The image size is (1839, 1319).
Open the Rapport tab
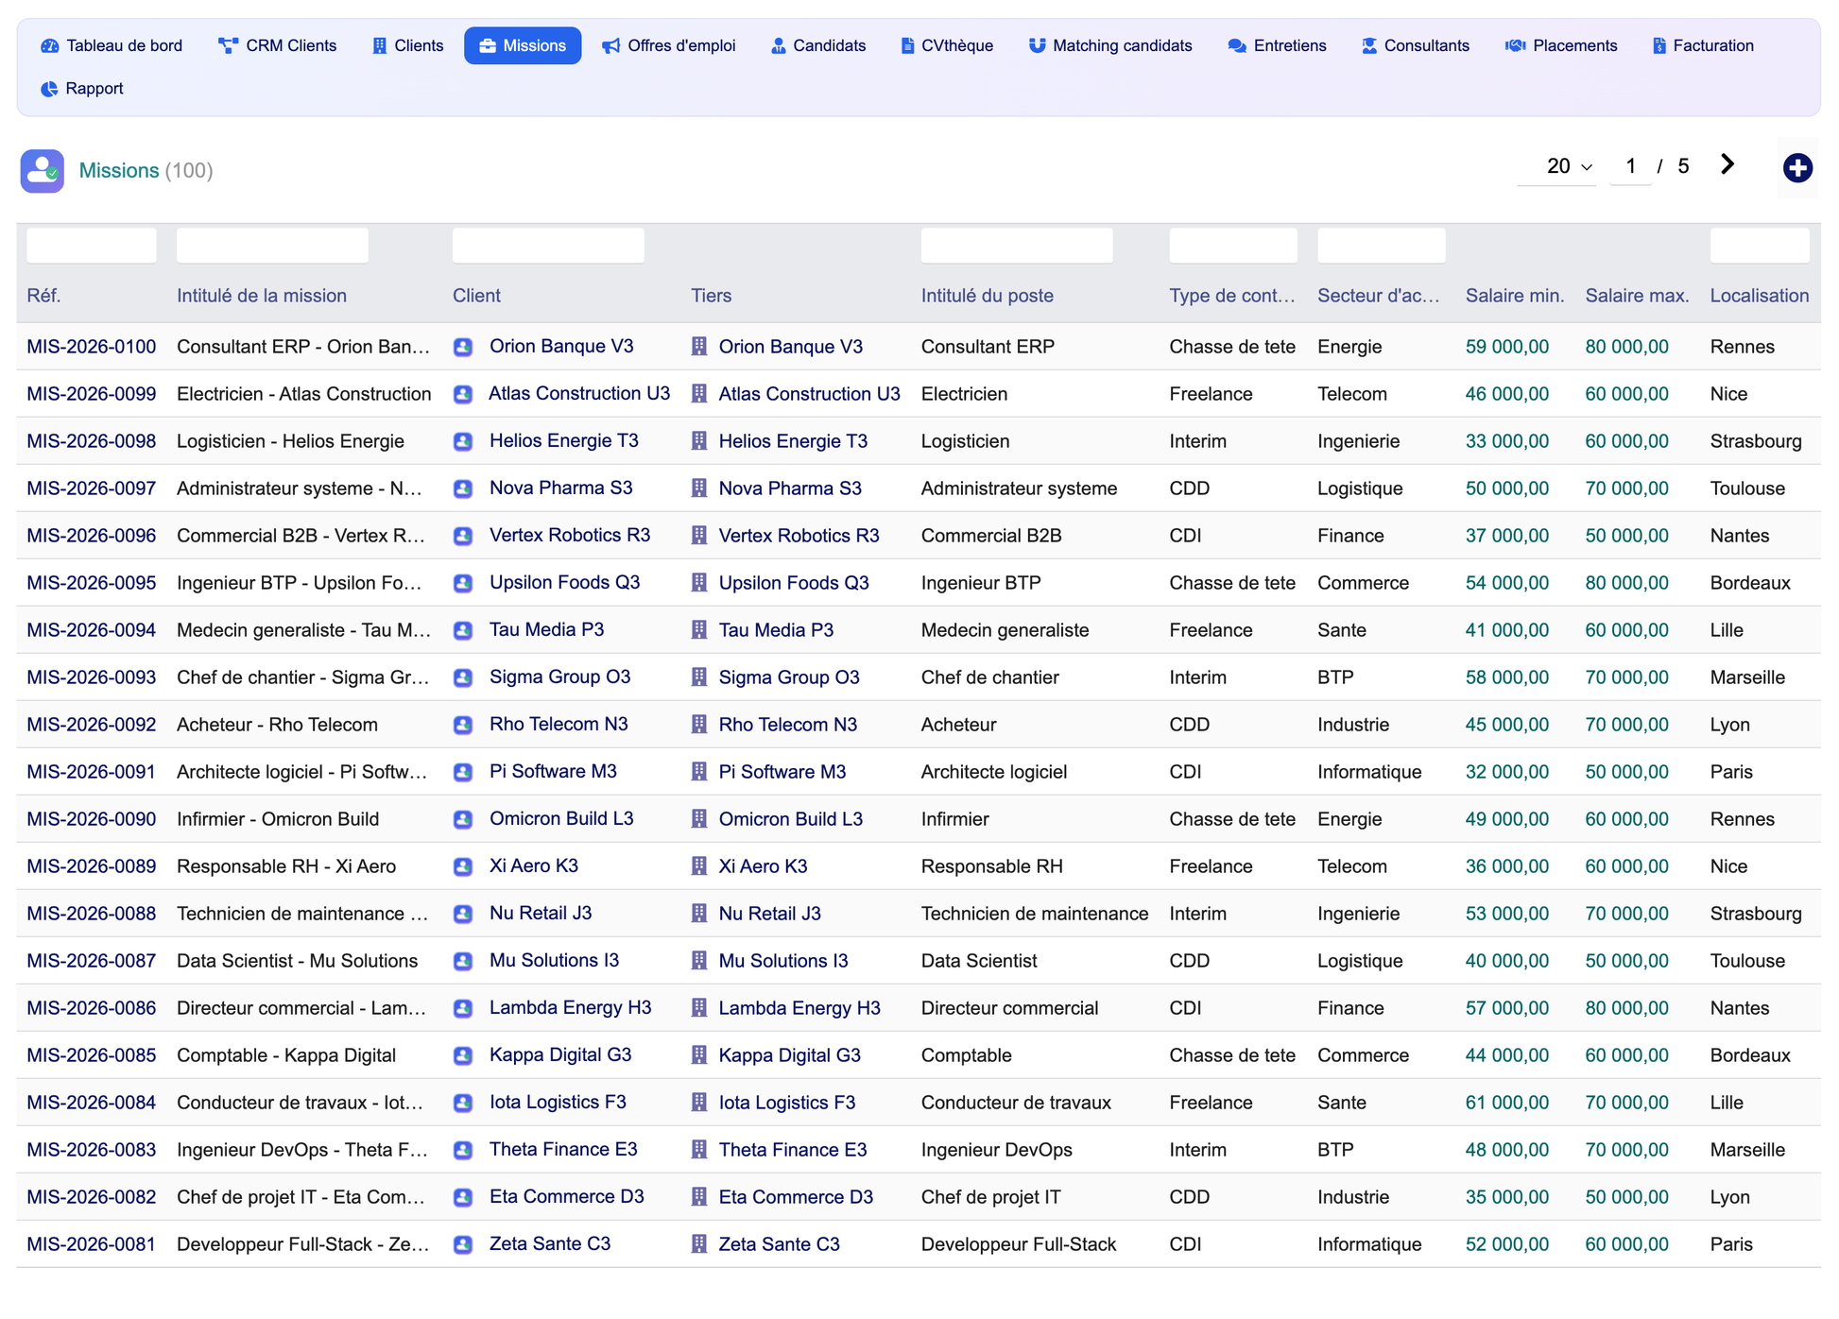(82, 89)
